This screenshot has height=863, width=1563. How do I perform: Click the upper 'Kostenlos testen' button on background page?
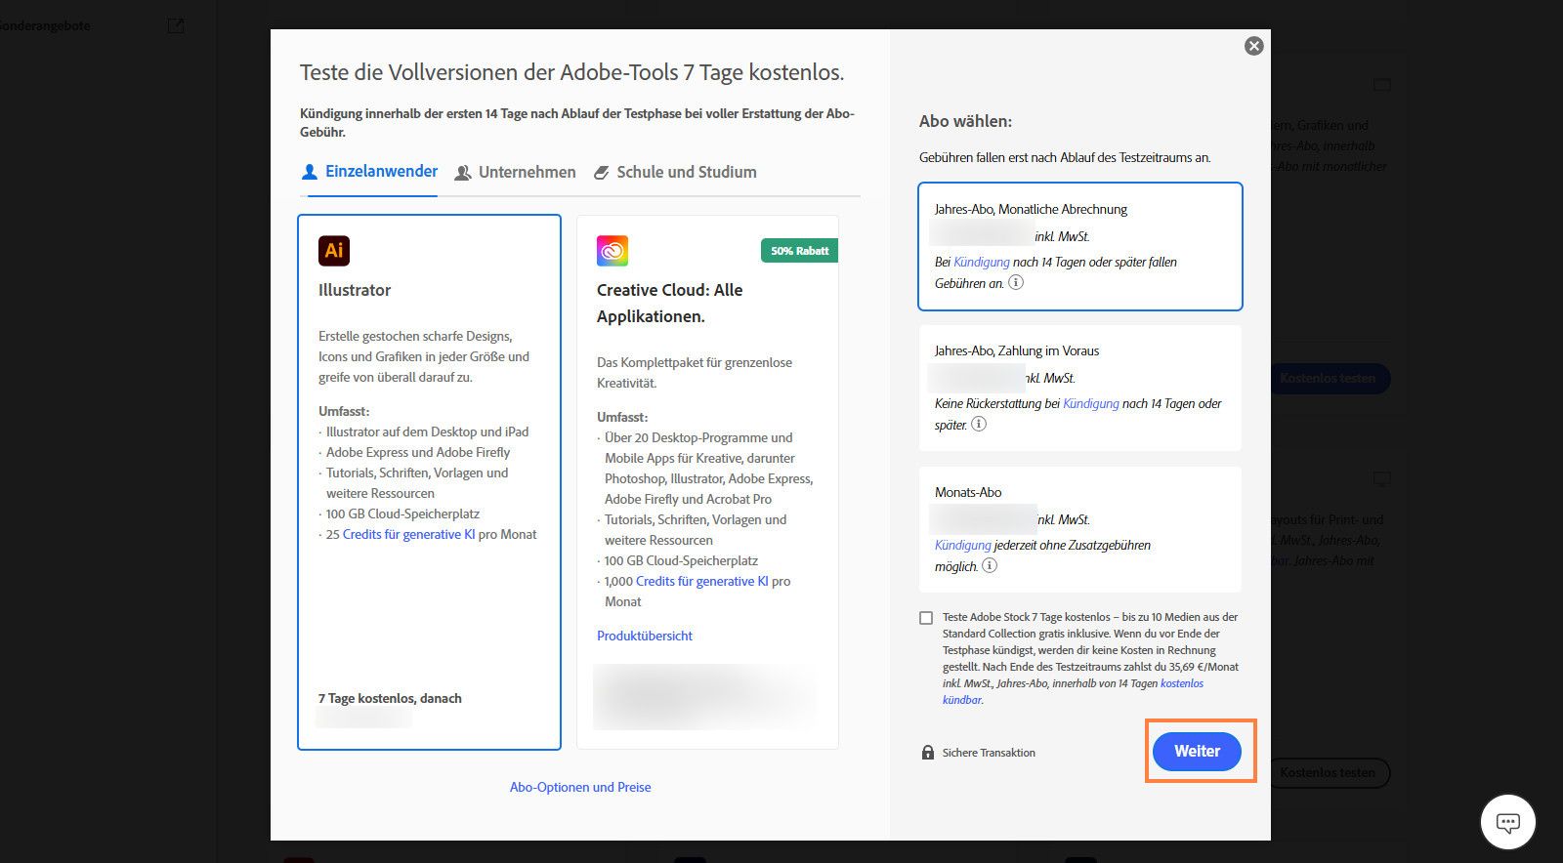point(1328,378)
